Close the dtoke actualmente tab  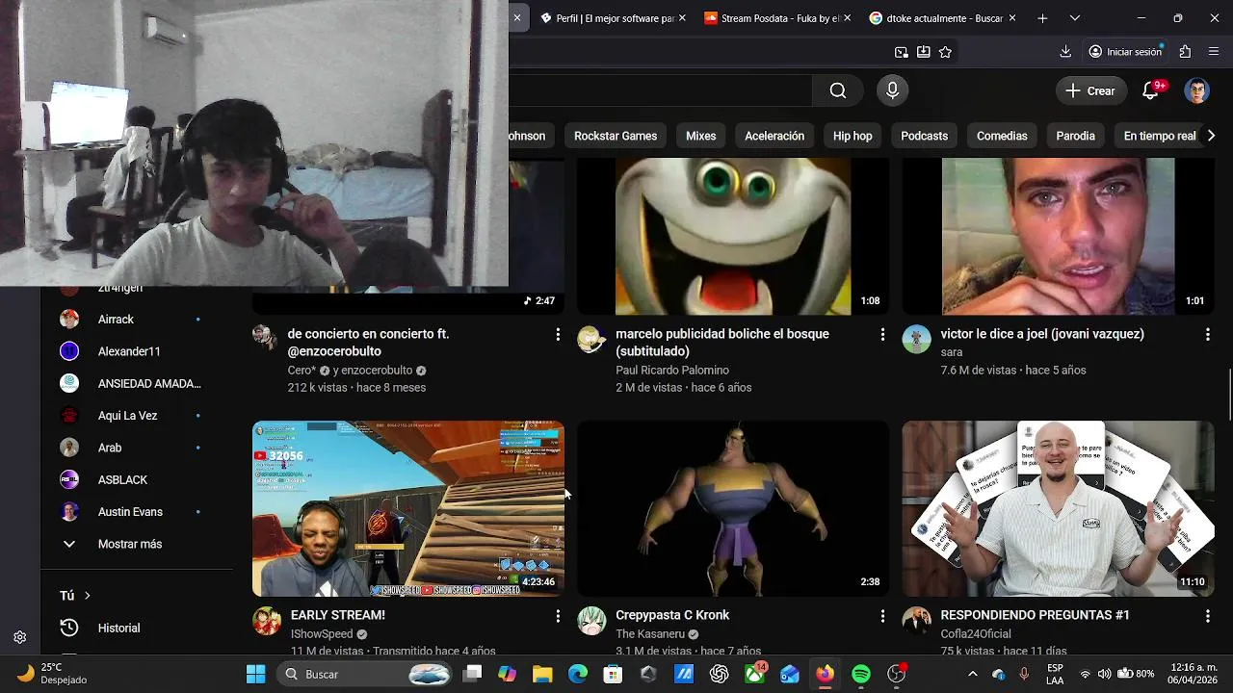(x=1011, y=18)
